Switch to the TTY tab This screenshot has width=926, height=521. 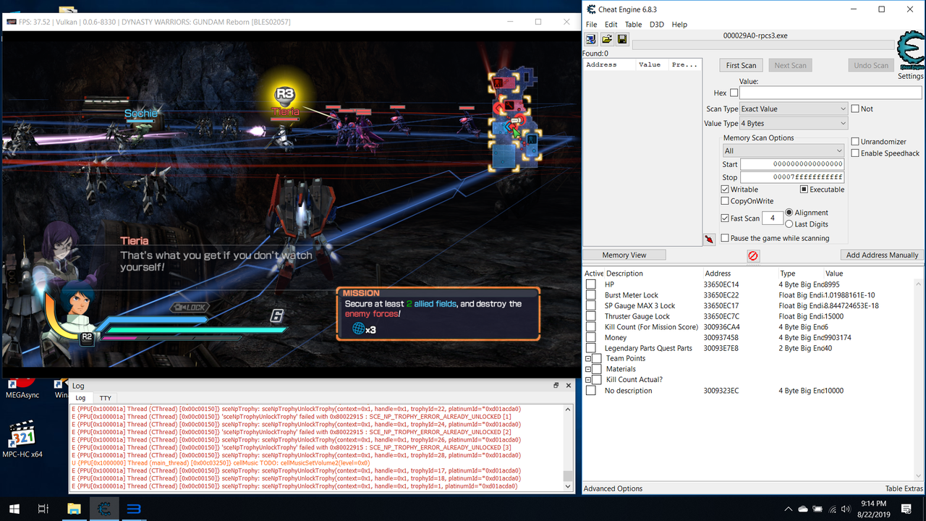coord(105,397)
